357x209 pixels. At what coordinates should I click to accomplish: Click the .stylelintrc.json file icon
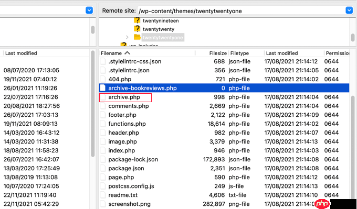click(x=103, y=70)
